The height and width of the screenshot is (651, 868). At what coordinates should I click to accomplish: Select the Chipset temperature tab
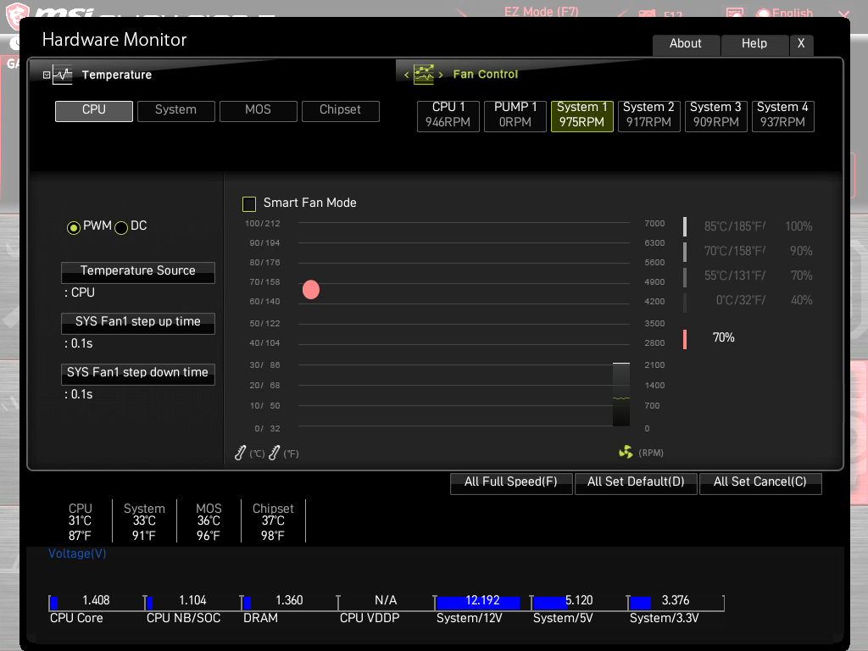pos(341,111)
